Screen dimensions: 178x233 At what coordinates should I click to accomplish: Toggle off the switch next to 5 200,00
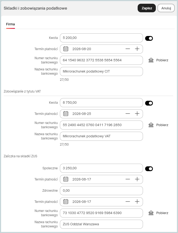tap(149, 38)
